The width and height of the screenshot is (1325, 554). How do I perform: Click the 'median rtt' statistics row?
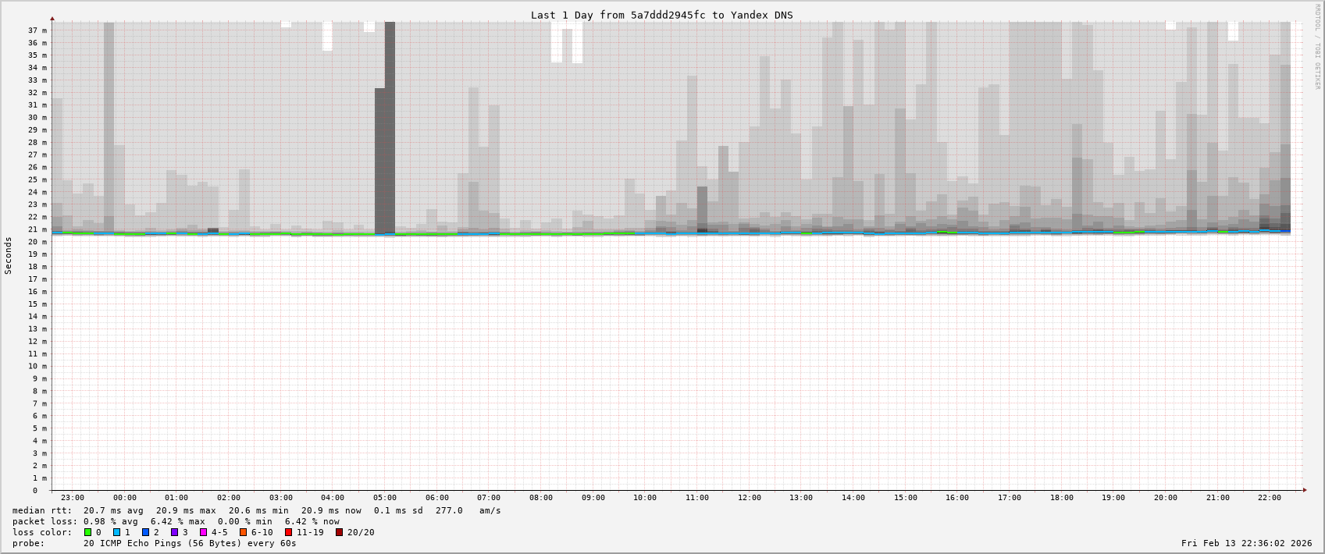[x=256, y=510]
